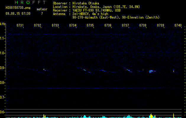Click the 0.7 kHz axis label
The width and height of the screenshot is (186, 118).
tap(2, 97)
